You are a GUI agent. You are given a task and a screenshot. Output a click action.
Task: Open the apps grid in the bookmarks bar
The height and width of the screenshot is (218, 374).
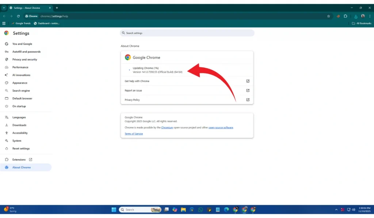point(4,23)
